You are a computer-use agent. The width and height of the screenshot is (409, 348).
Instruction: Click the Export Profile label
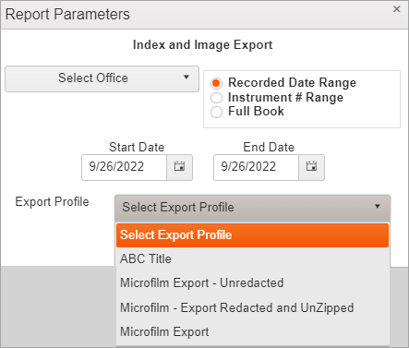click(52, 202)
